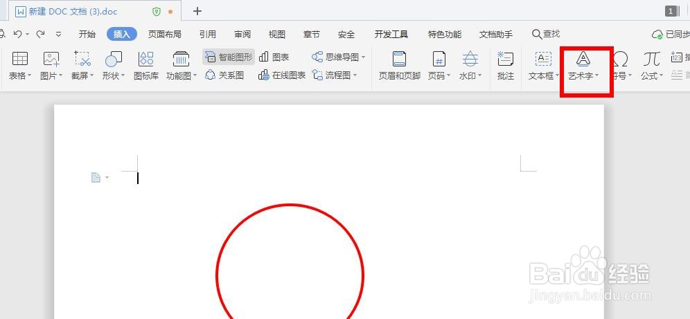Open a new tab with plus button
This screenshot has width=690, height=319.
point(197,12)
